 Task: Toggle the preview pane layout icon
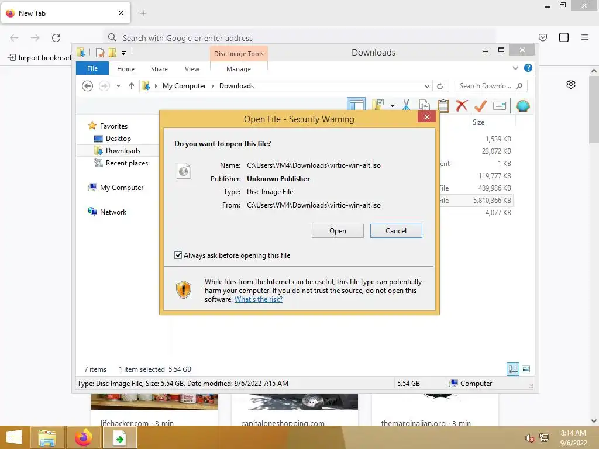(x=356, y=105)
